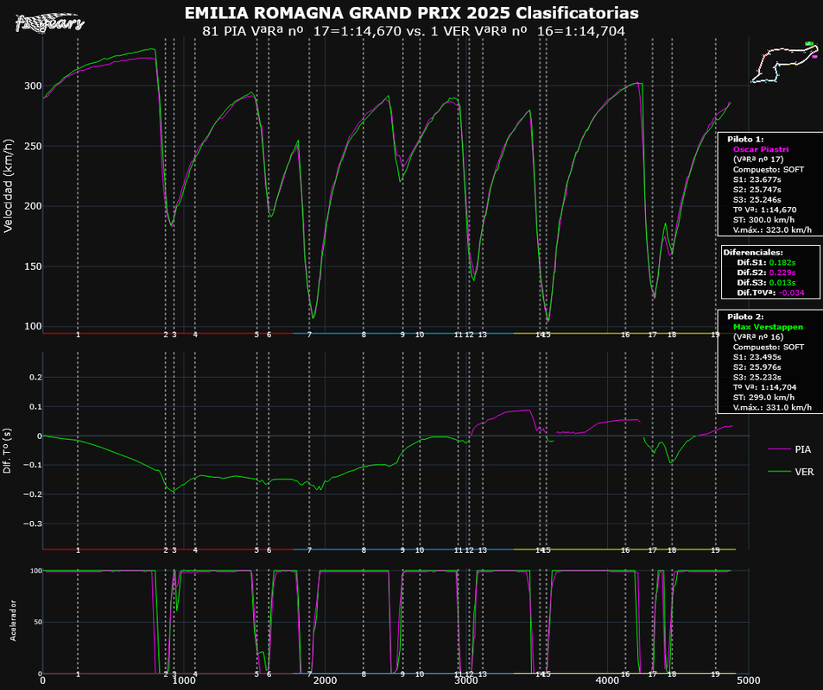Screen dimensions: 823x690
Task: Click the Max Verstappen driver name
Action: click(768, 327)
